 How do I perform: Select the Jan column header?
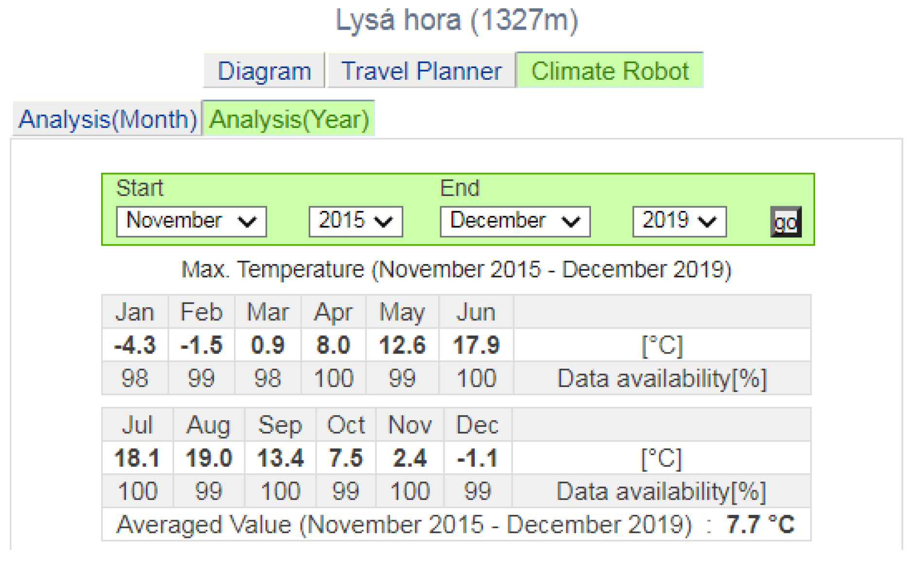click(x=135, y=312)
